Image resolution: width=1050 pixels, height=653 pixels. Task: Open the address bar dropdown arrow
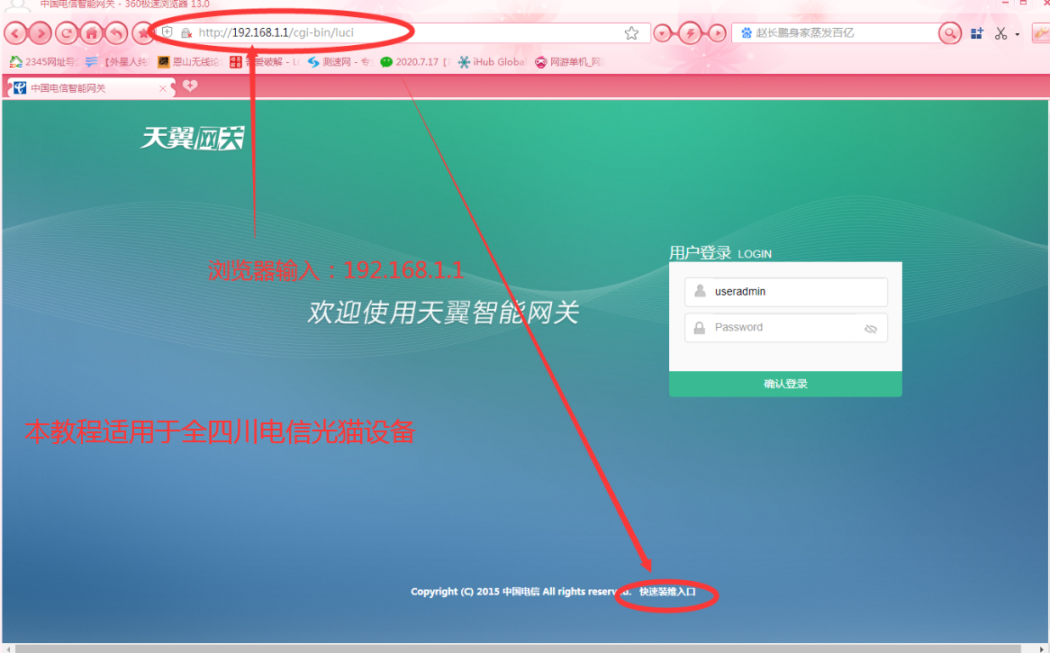pyautogui.click(x=662, y=32)
